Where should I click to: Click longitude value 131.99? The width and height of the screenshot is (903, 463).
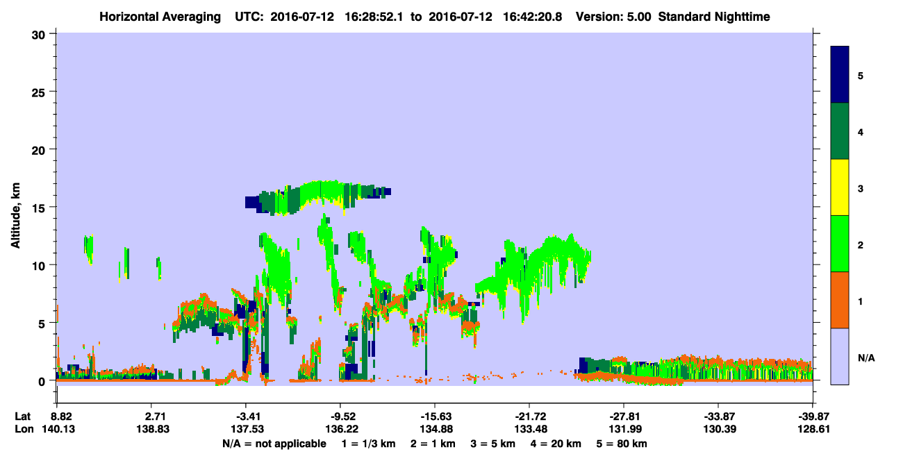coord(624,429)
